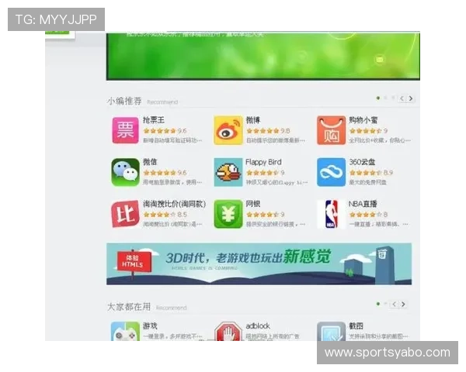Image resolution: width=466 pixels, height=372 pixels.
Task: Click the 360云盘 app title
Action: coord(362,162)
